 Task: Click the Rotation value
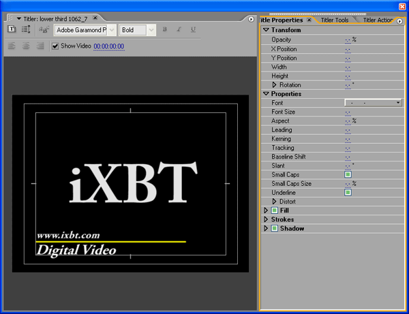[x=348, y=85]
